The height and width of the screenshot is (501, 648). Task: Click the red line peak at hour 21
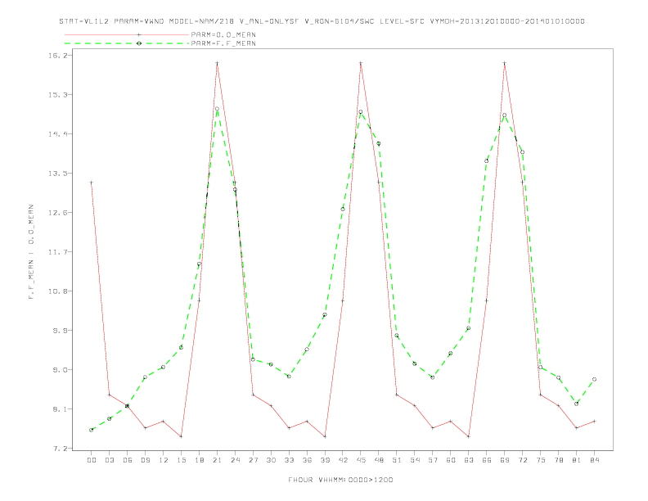coord(217,63)
